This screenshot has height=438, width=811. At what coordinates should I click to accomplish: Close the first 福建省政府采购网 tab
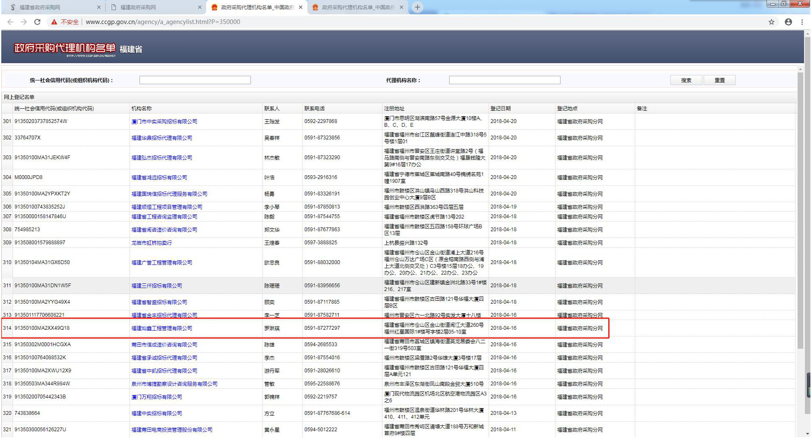click(x=99, y=7)
